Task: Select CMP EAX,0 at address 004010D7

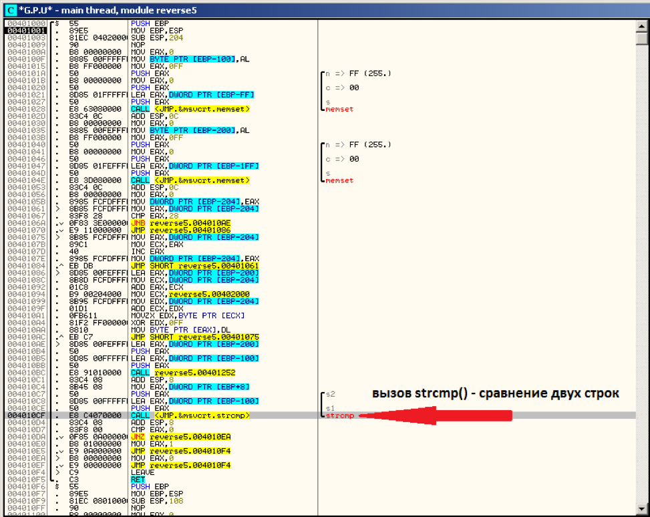Action: tap(152, 429)
